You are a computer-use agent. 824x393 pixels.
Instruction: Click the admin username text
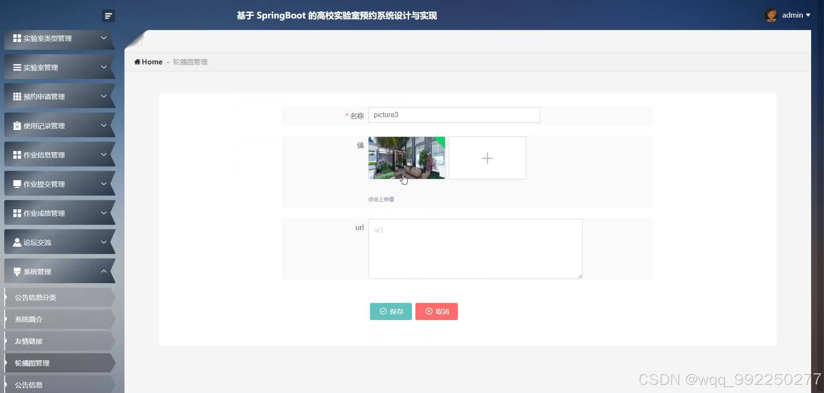click(x=792, y=15)
